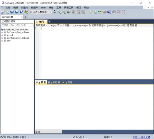Open the 其他 menu
Viewport: 154px width, 139px height.
[51, 7]
